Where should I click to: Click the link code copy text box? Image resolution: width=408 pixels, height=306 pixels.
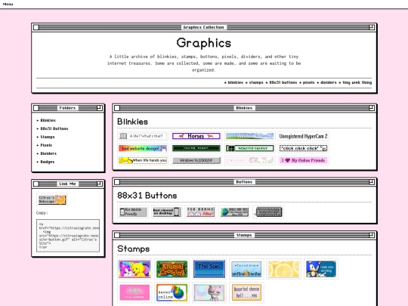coord(68,236)
